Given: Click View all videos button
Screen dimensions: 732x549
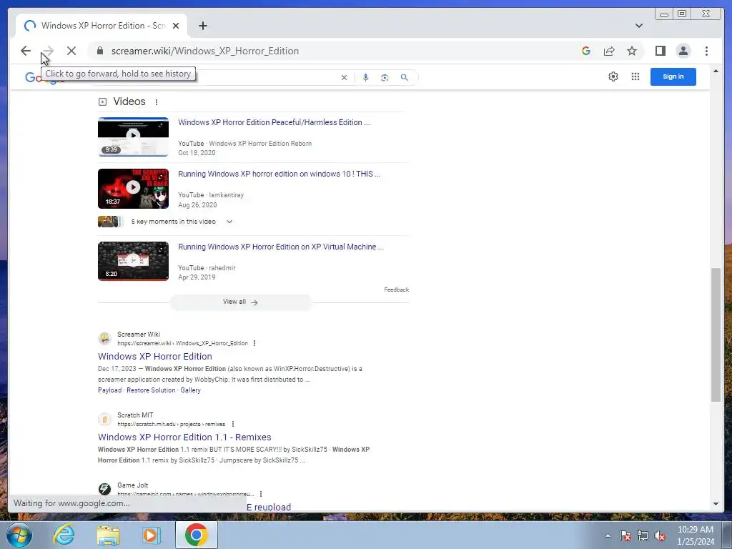Looking at the screenshot, I should [x=240, y=302].
